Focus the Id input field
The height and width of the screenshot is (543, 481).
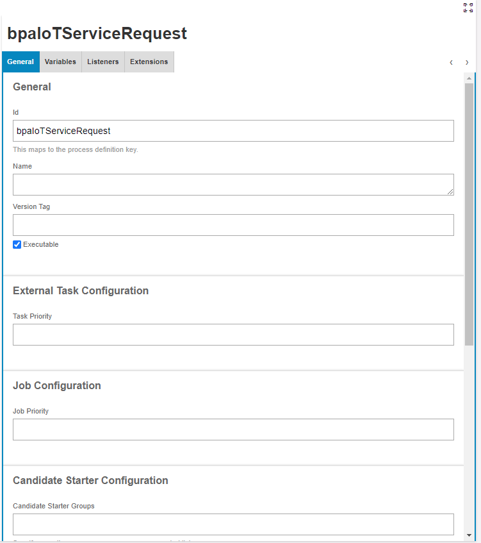pyautogui.click(x=233, y=131)
